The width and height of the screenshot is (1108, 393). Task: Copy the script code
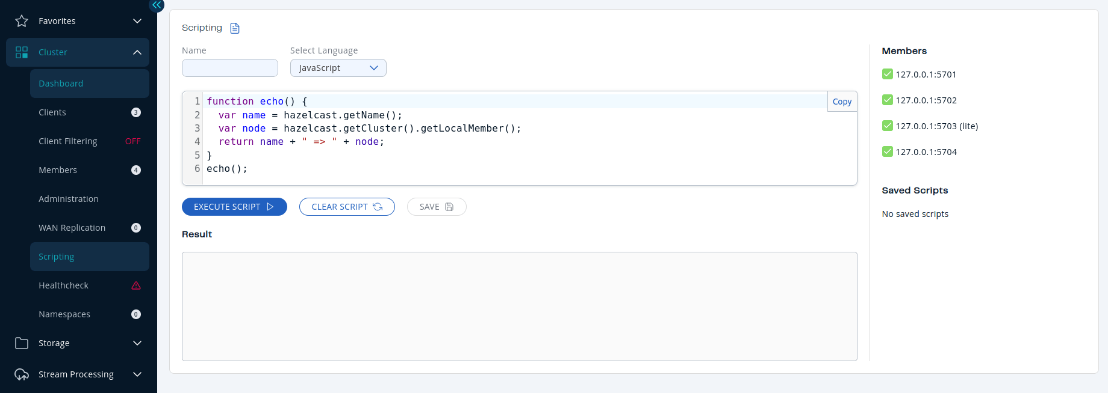[842, 102]
